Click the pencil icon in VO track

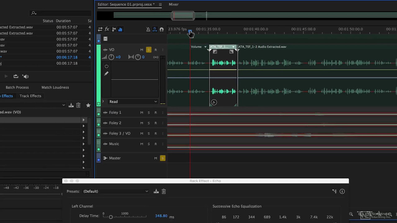(x=106, y=74)
